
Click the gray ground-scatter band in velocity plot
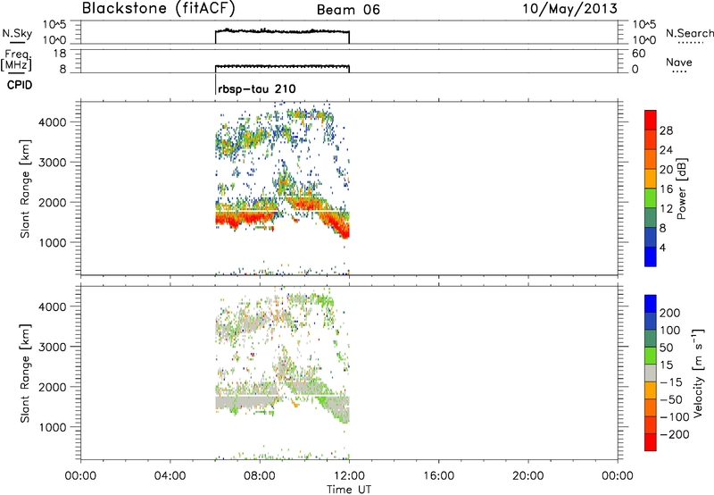[x=246, y=402]
